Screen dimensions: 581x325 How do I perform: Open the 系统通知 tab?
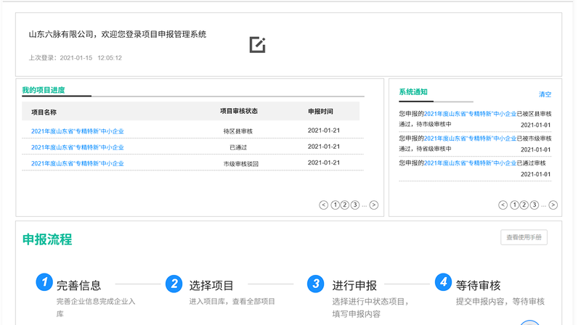[x=413, y=92]
